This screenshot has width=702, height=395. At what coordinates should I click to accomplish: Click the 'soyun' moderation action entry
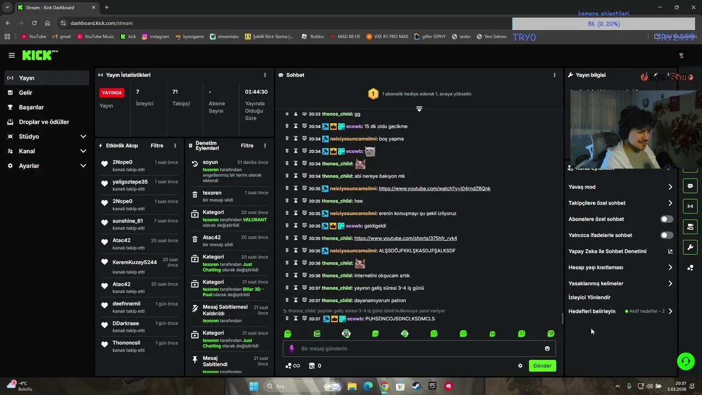click(x=229, y=172)
